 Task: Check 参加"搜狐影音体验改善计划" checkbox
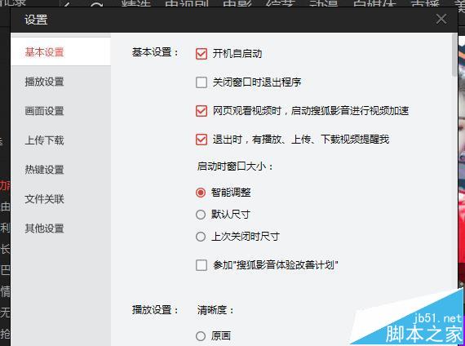[201, 265]
